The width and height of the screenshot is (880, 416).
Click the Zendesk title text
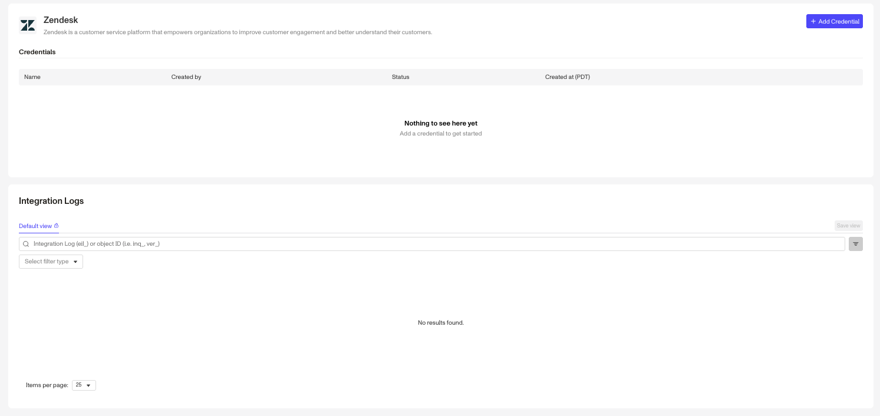[61, 20]
